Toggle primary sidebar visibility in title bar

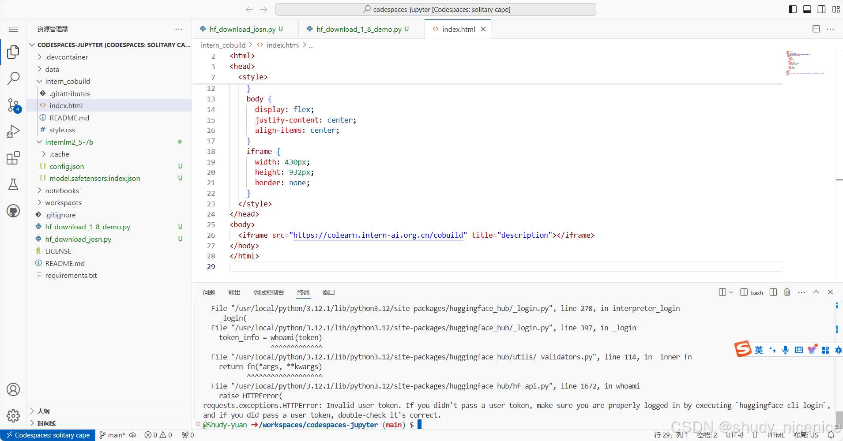pos(793,9)
